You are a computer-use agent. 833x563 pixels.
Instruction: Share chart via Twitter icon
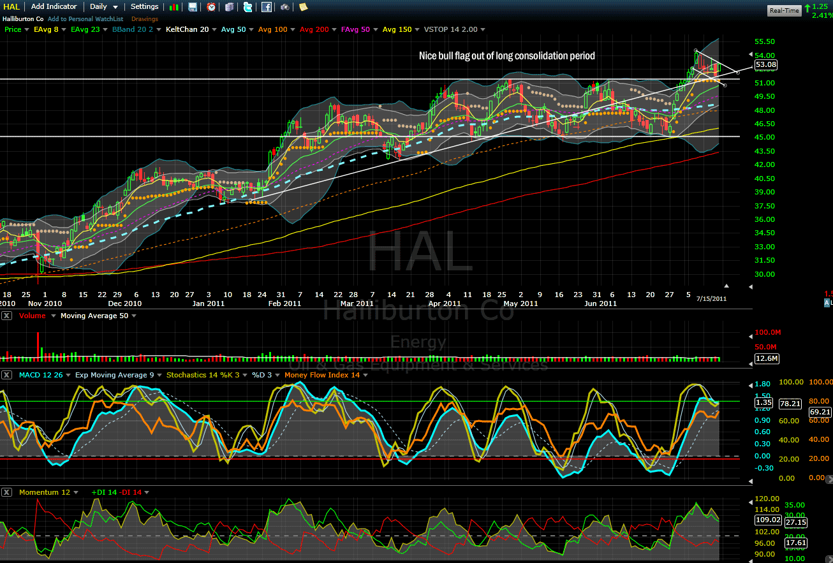coord(248,7)
